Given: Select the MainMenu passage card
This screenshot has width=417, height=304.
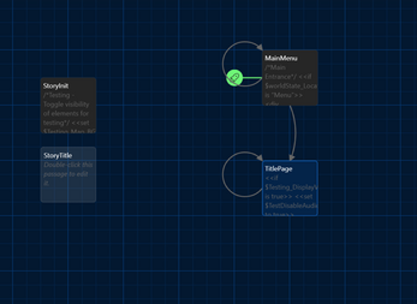Looking at the screenshot, I should [290, 78].
